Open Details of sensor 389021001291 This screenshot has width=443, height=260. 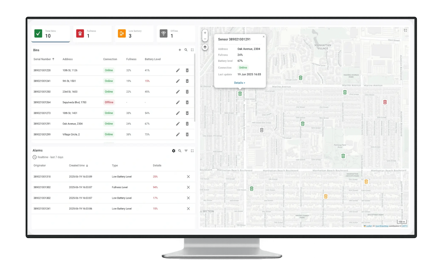tap(240, 83)
